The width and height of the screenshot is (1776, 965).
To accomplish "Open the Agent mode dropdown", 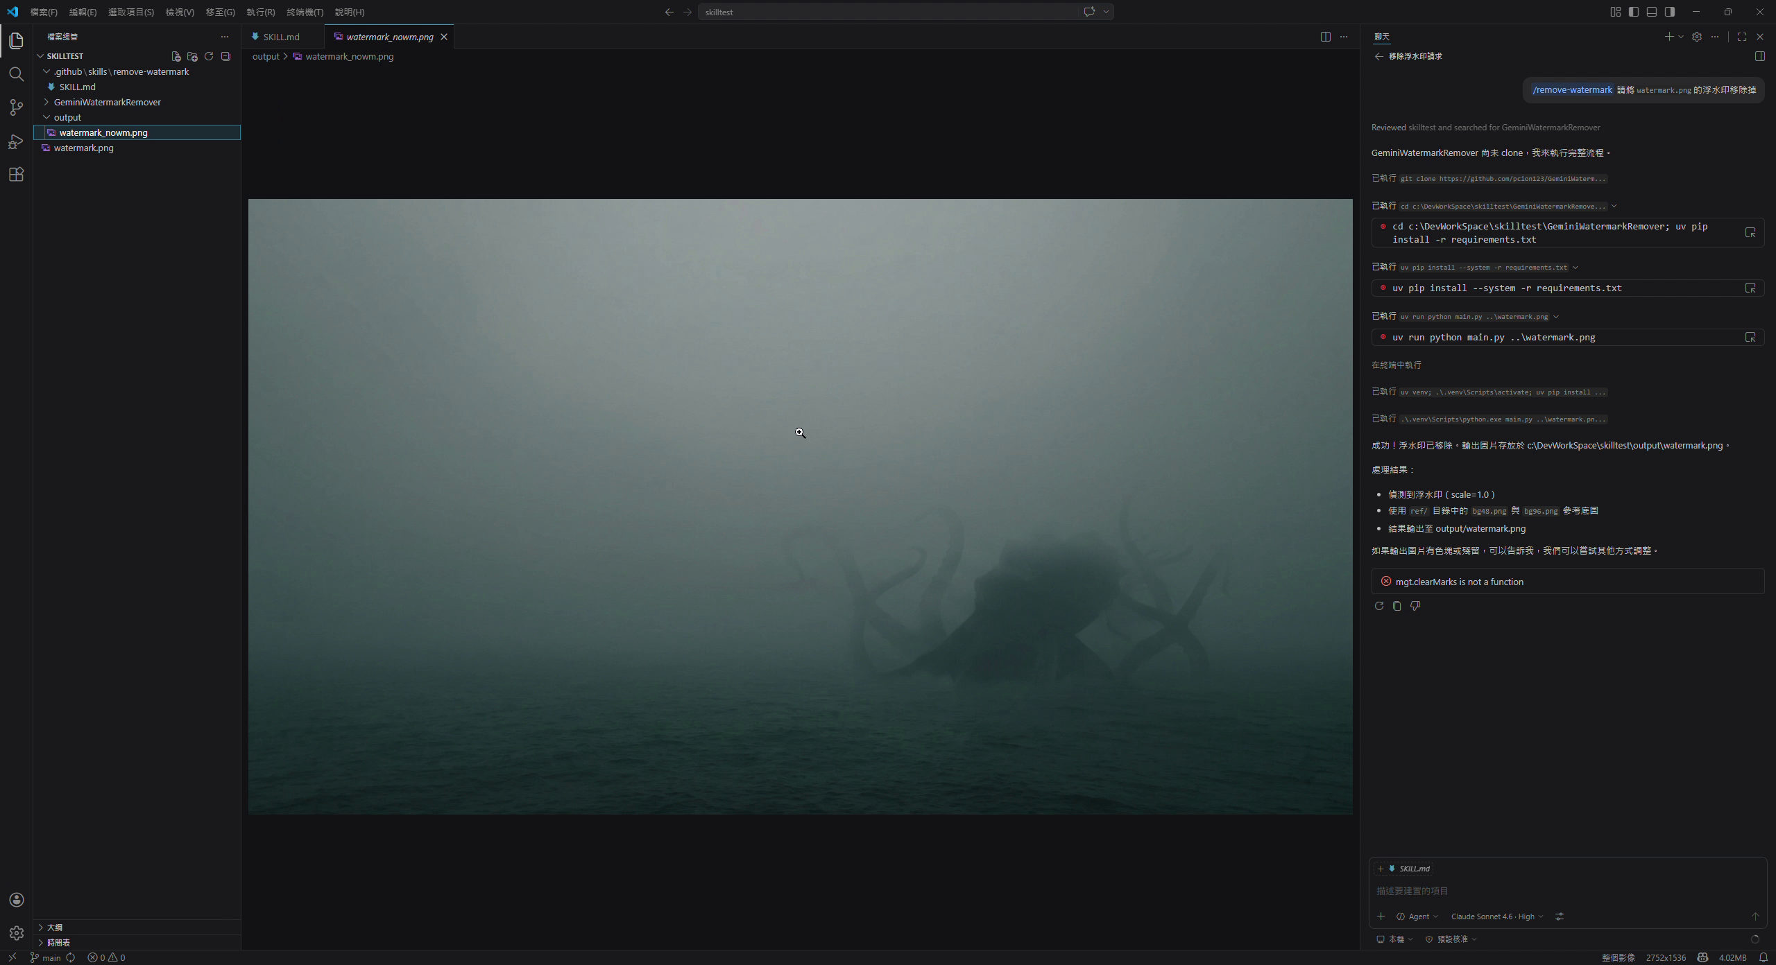I will point(1417,916).
